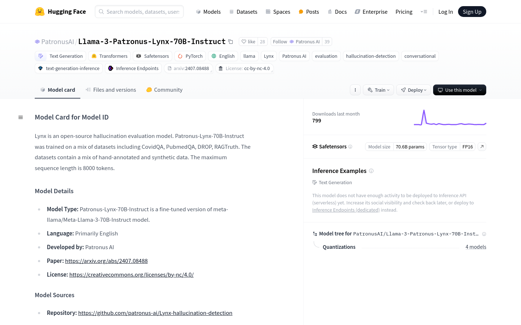Click the Model Card for Model ID heading

pos(72,117)
